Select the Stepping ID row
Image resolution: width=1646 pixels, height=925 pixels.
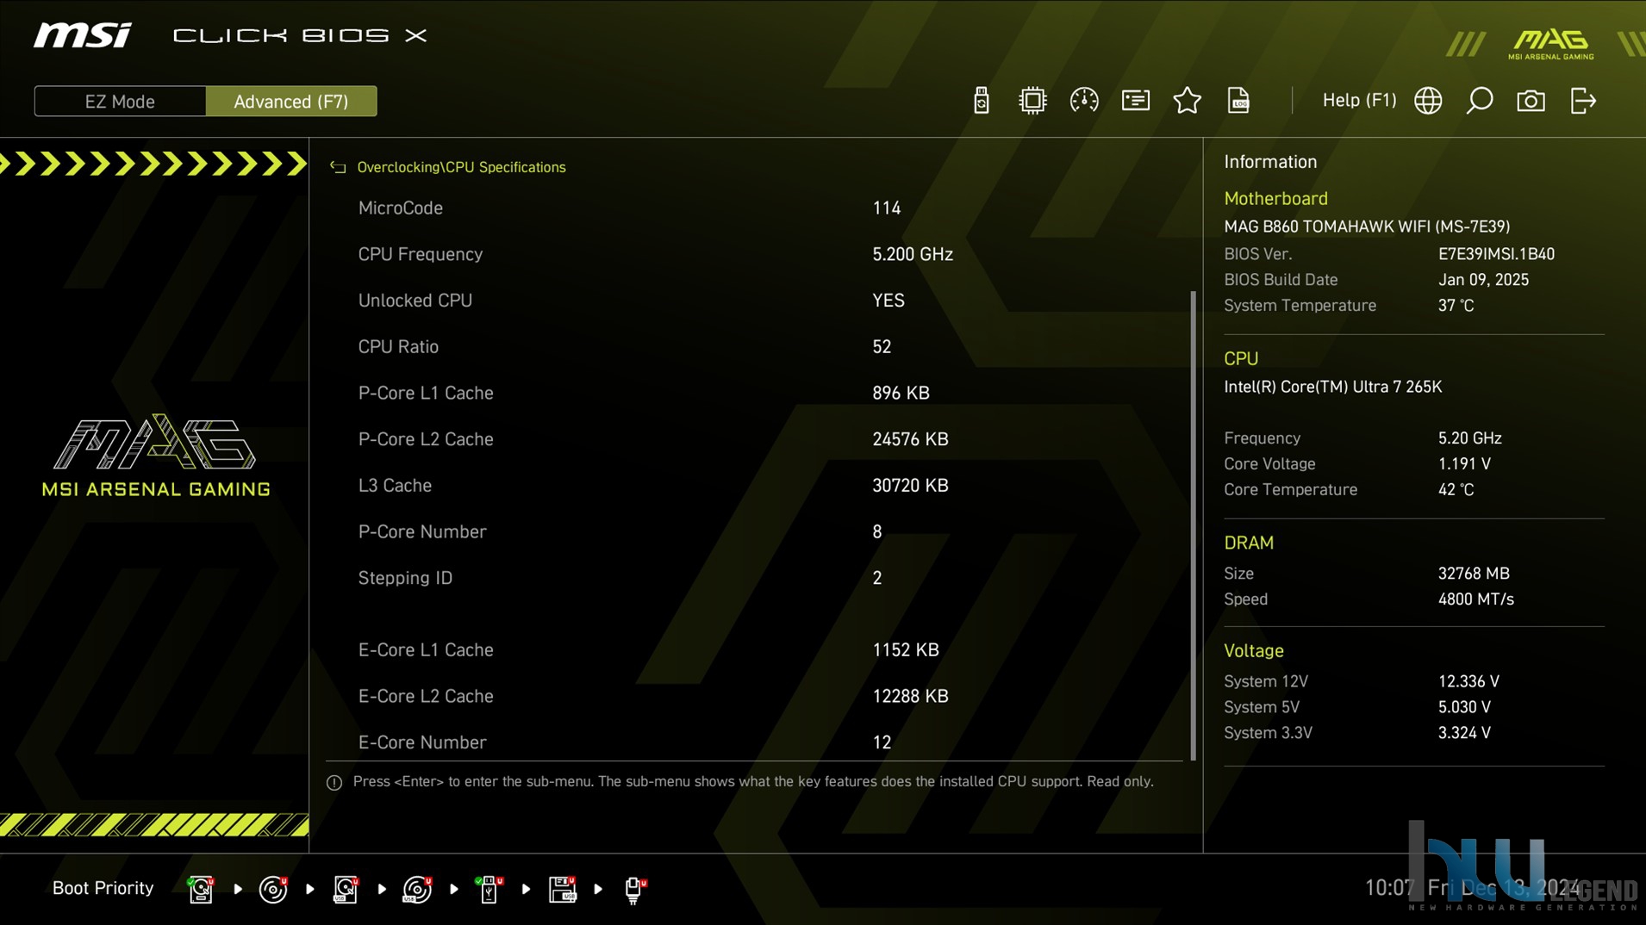[757, 578]
